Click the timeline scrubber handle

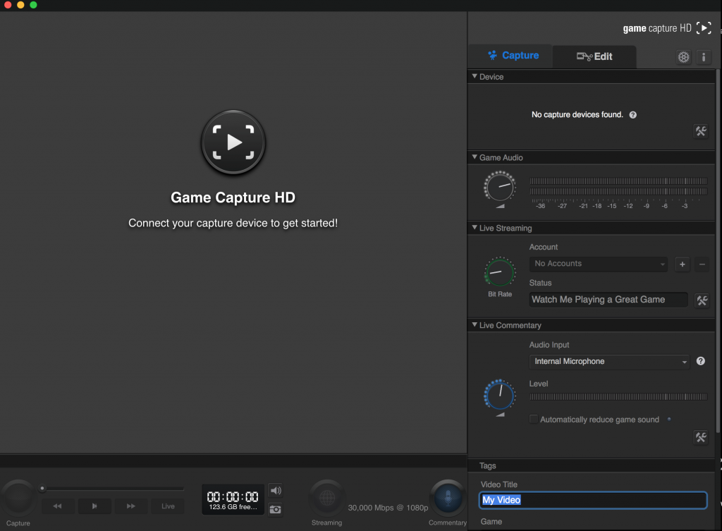[42, 488]
